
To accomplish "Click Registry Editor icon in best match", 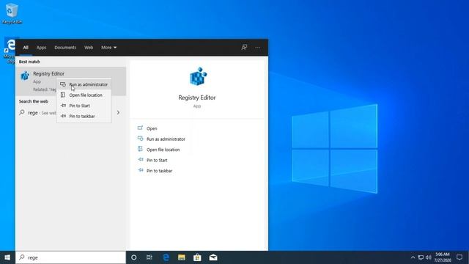I will (x=25, y=76).
